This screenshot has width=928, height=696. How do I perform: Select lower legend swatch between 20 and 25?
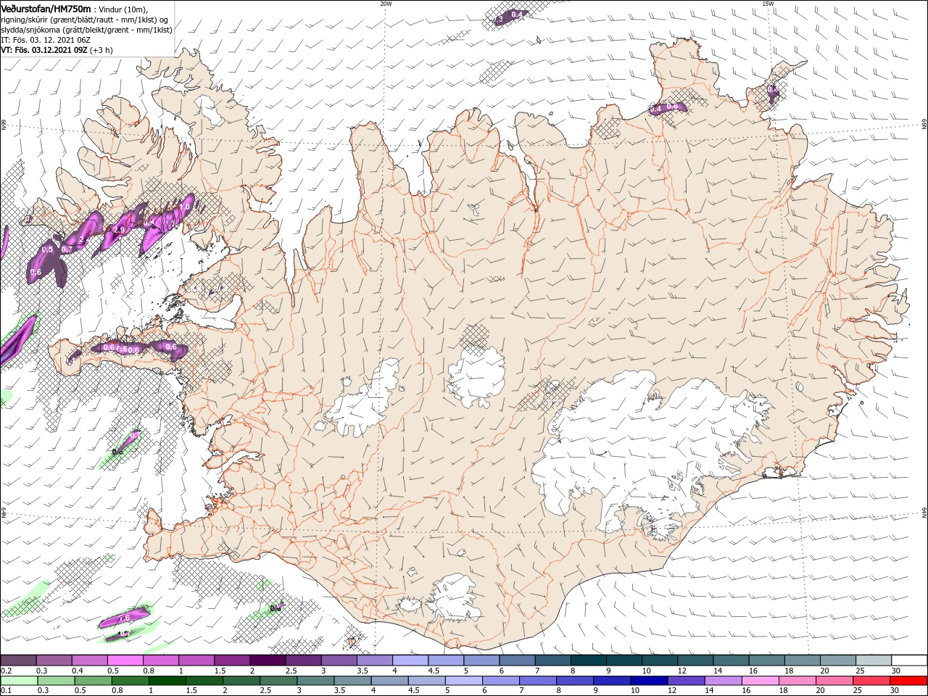click(x=834, y=681)
